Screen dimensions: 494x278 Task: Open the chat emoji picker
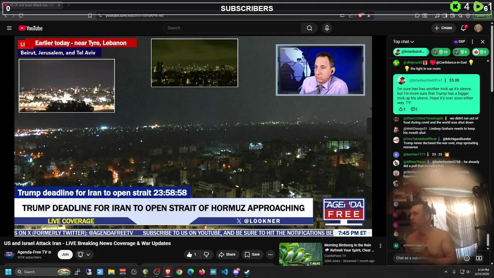coord(467,258)
